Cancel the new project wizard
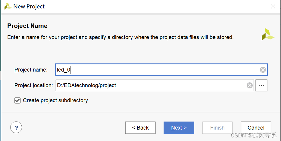 point(256,128)
